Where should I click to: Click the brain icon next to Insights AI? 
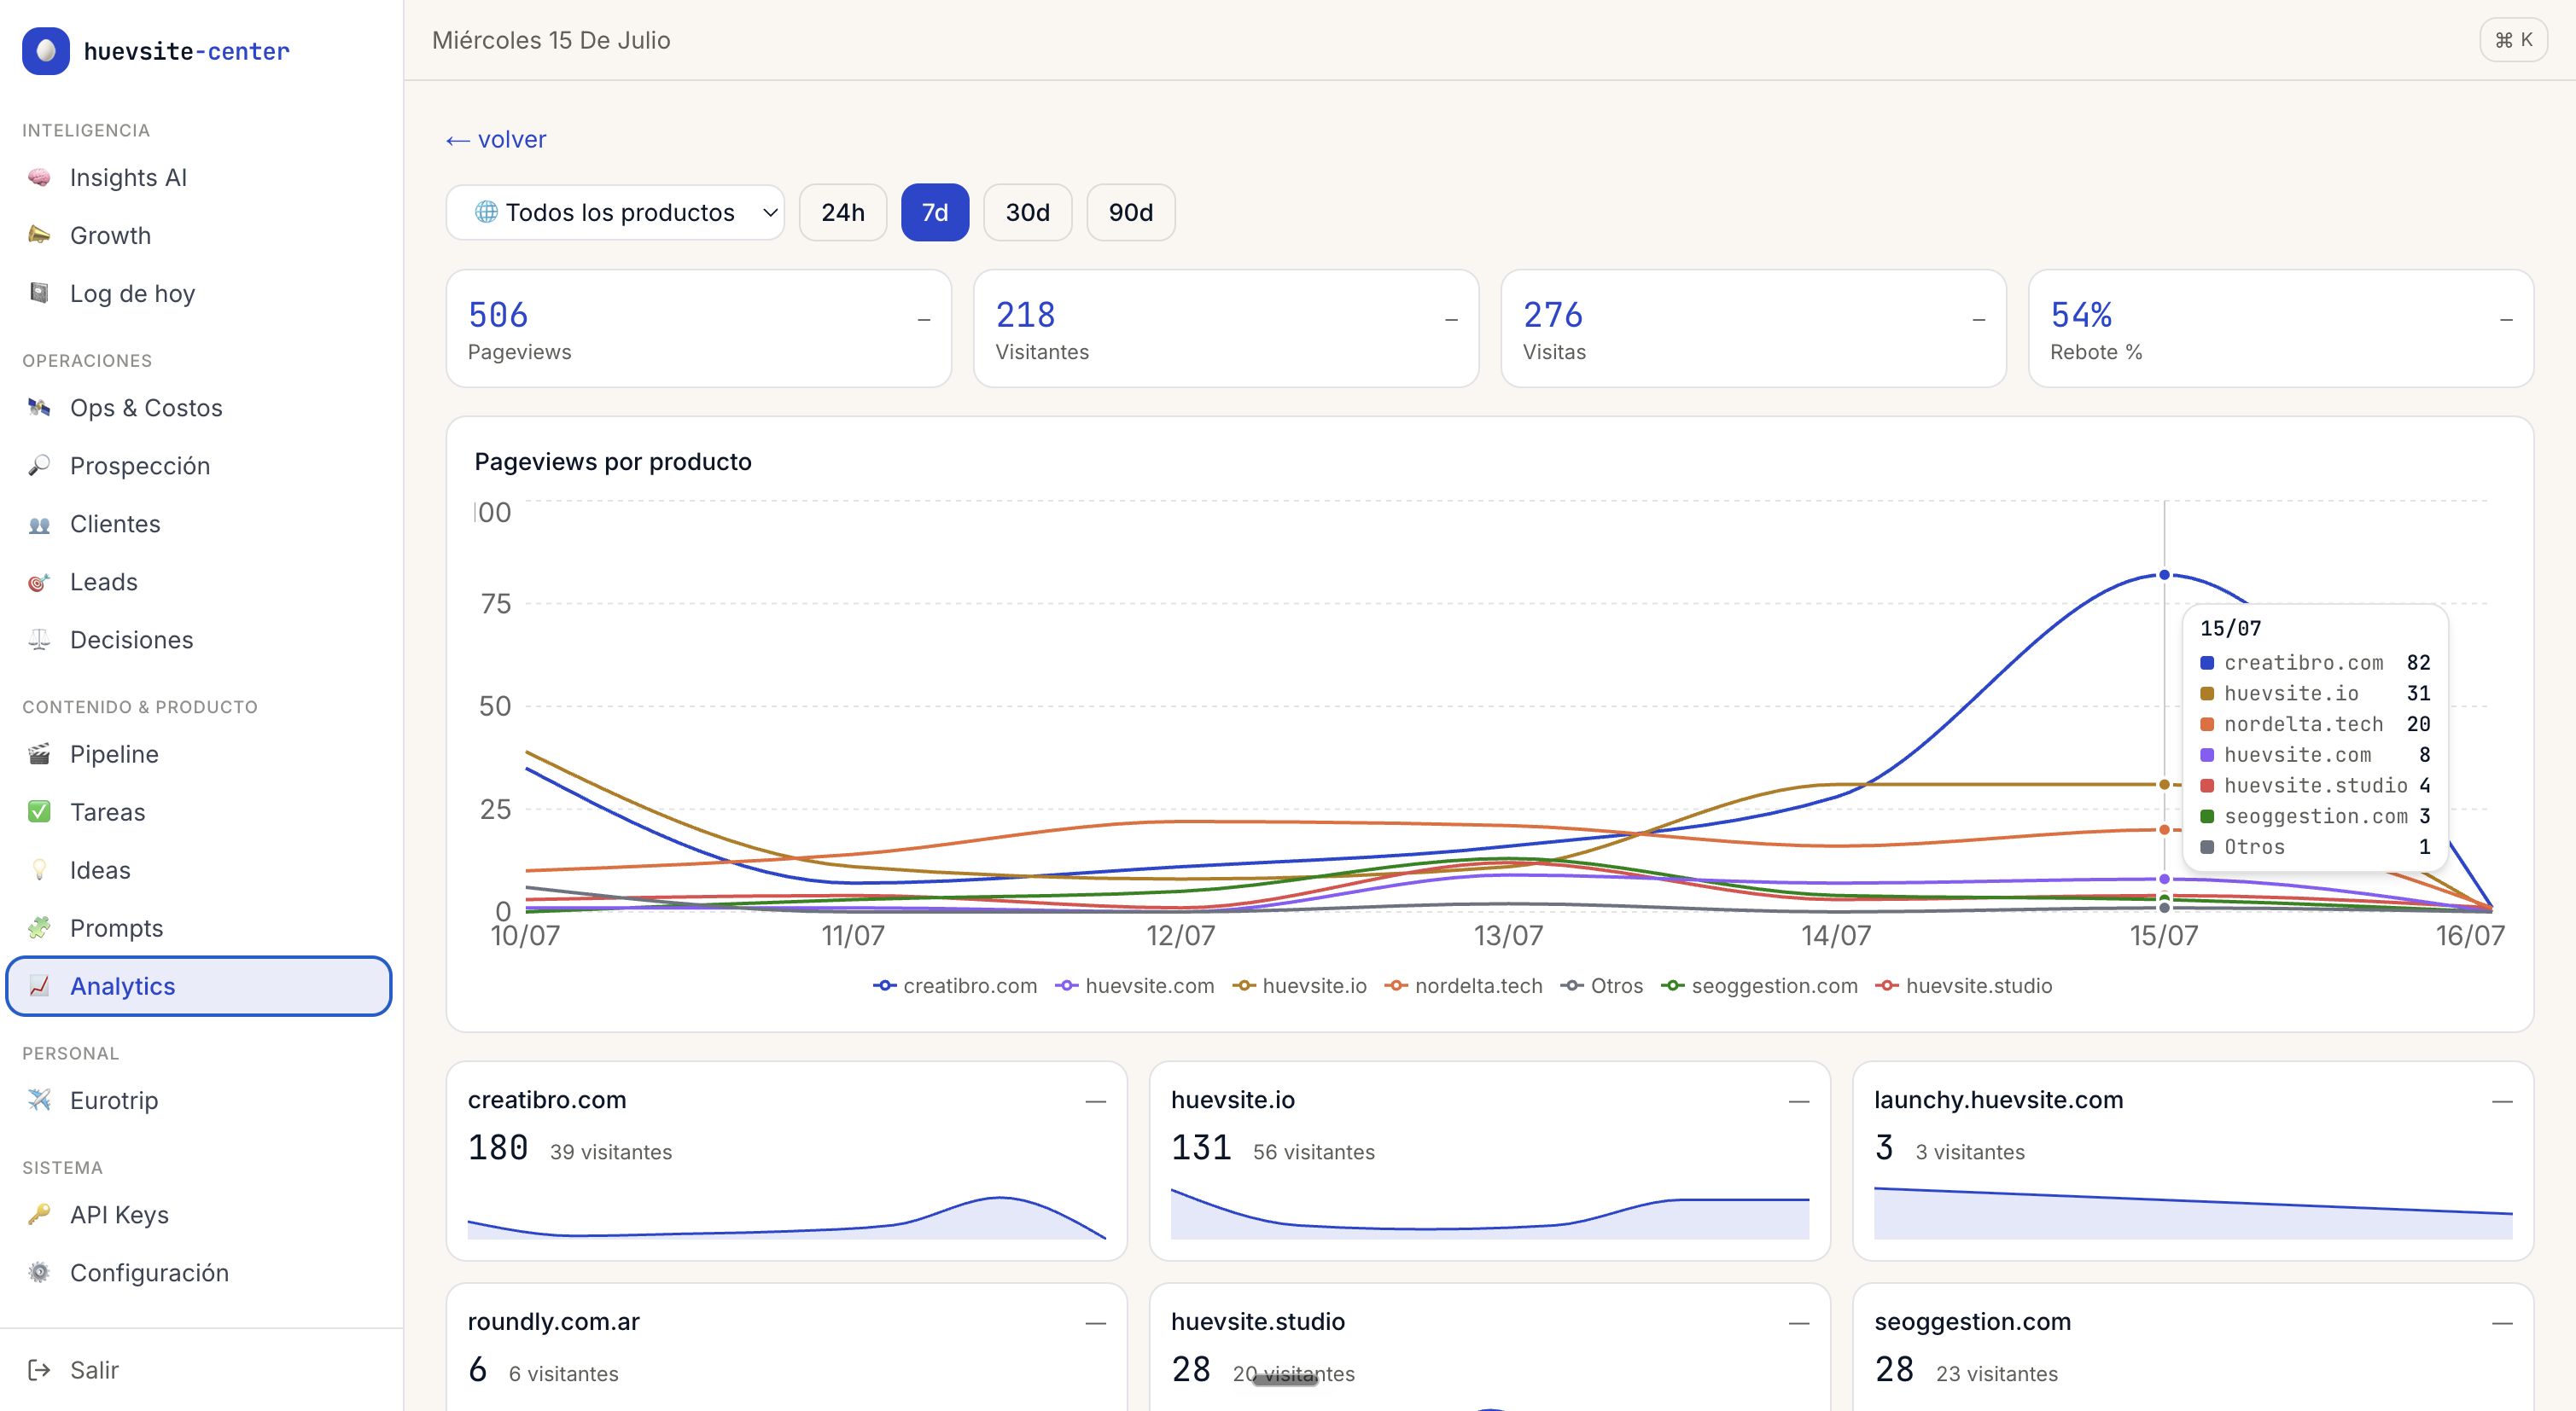click(39, 178)
